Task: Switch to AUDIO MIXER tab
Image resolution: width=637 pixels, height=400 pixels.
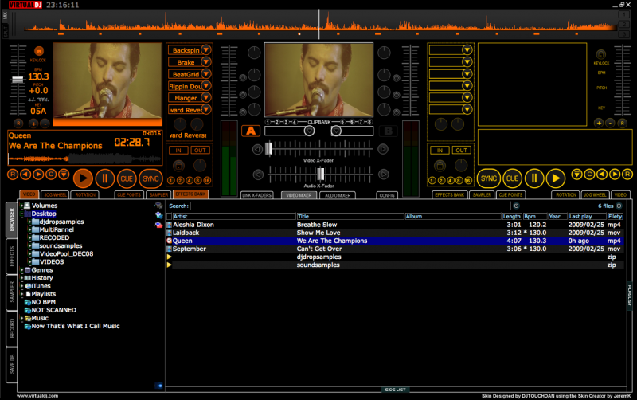Action: (x=338, y=195)
